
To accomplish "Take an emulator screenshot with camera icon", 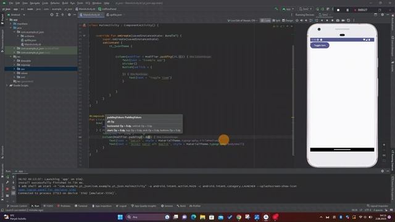I will tap(338, 20).
